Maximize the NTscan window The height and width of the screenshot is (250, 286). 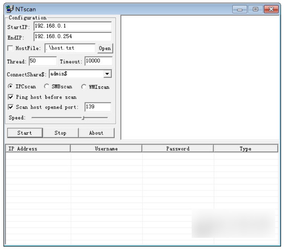255,9
